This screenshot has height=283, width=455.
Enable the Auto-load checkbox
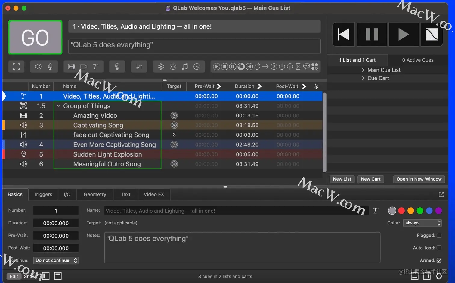point(439,248)
